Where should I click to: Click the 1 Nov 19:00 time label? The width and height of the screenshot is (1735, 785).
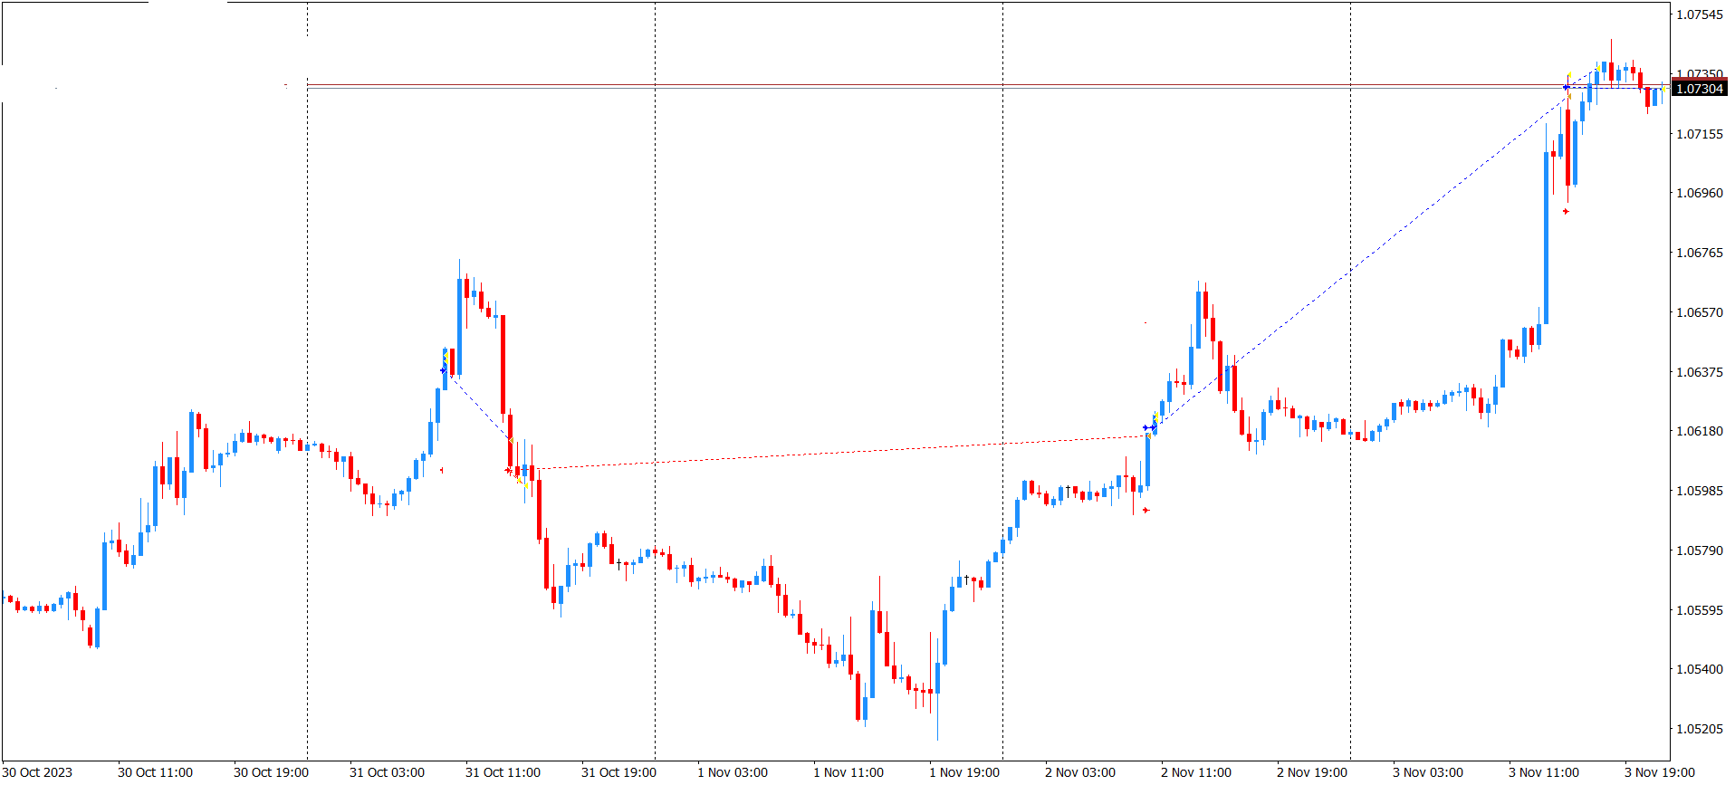[964, 772]
